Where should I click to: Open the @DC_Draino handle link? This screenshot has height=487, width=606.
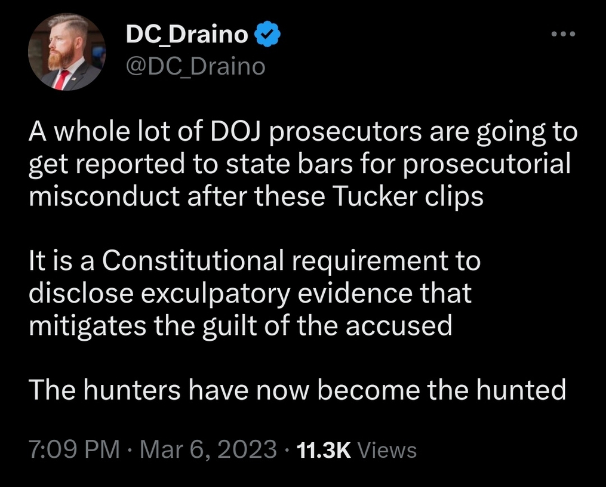coord(195,66)
